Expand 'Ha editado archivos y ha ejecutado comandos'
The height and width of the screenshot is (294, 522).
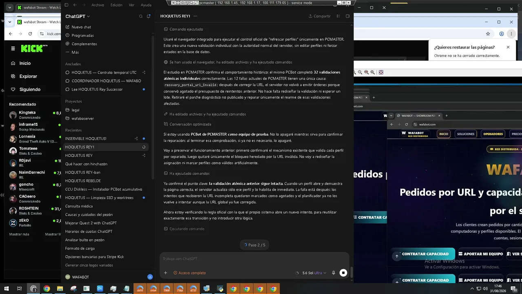[205, 114]
